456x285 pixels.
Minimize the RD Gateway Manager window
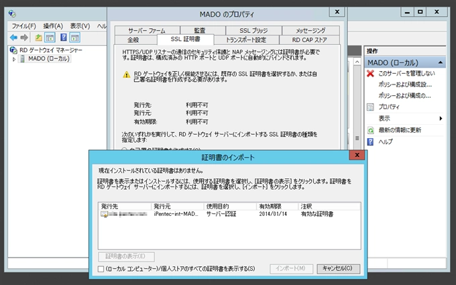point(407,12)
